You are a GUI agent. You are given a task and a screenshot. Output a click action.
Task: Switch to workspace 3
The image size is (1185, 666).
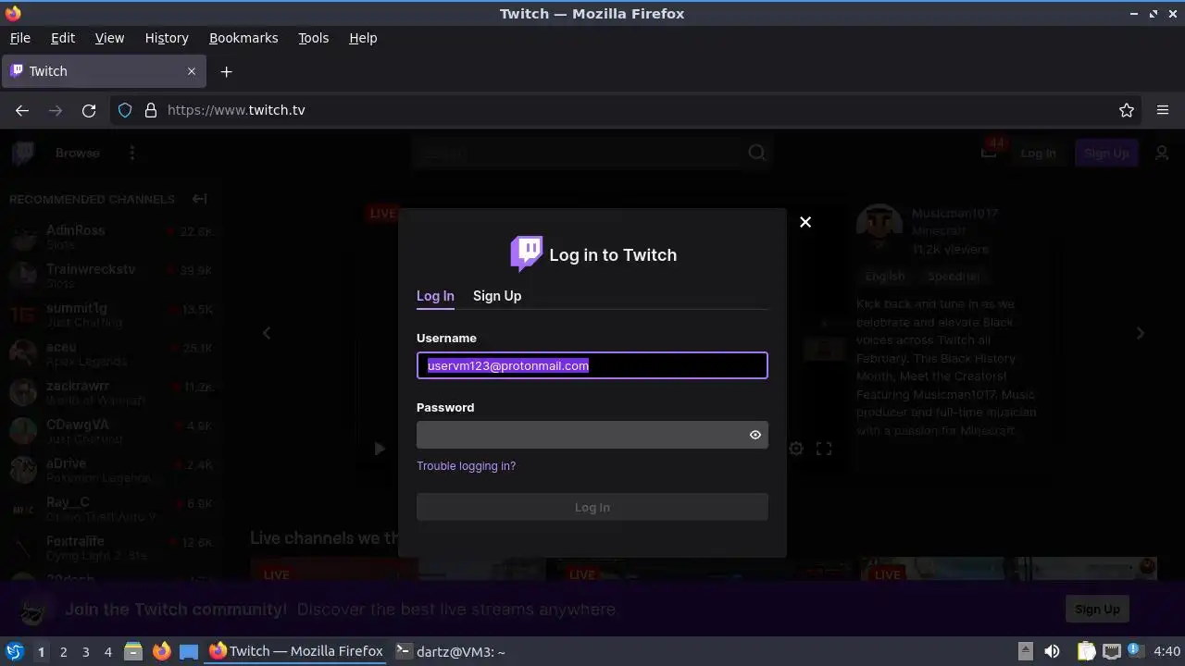tap(85, 652)
